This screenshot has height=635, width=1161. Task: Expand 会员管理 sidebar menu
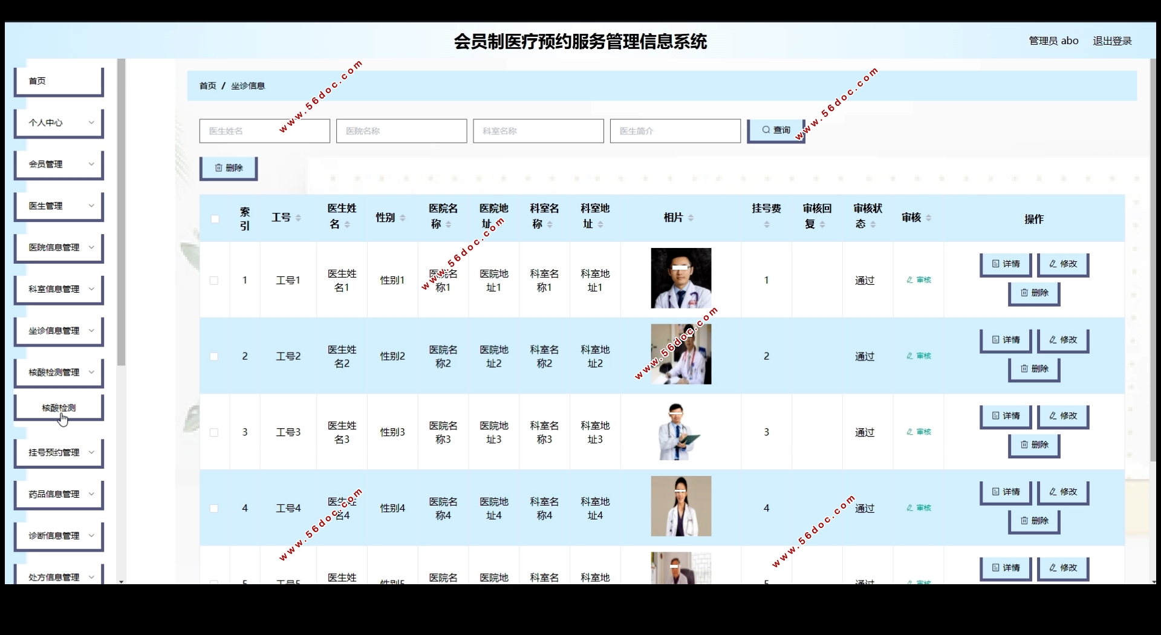point(59,164)
